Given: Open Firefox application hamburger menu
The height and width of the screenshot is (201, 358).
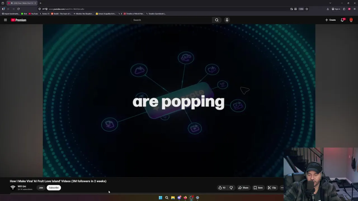Looking at the screenshot, I should [x=355, y=9].
